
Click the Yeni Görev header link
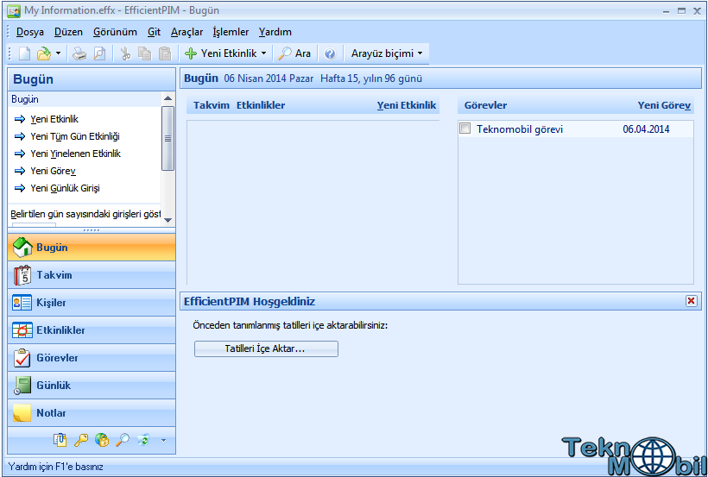coord(664,105)
